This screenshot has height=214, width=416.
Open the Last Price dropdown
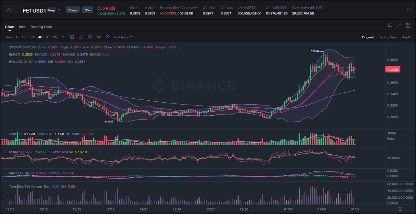coord(123,37)
